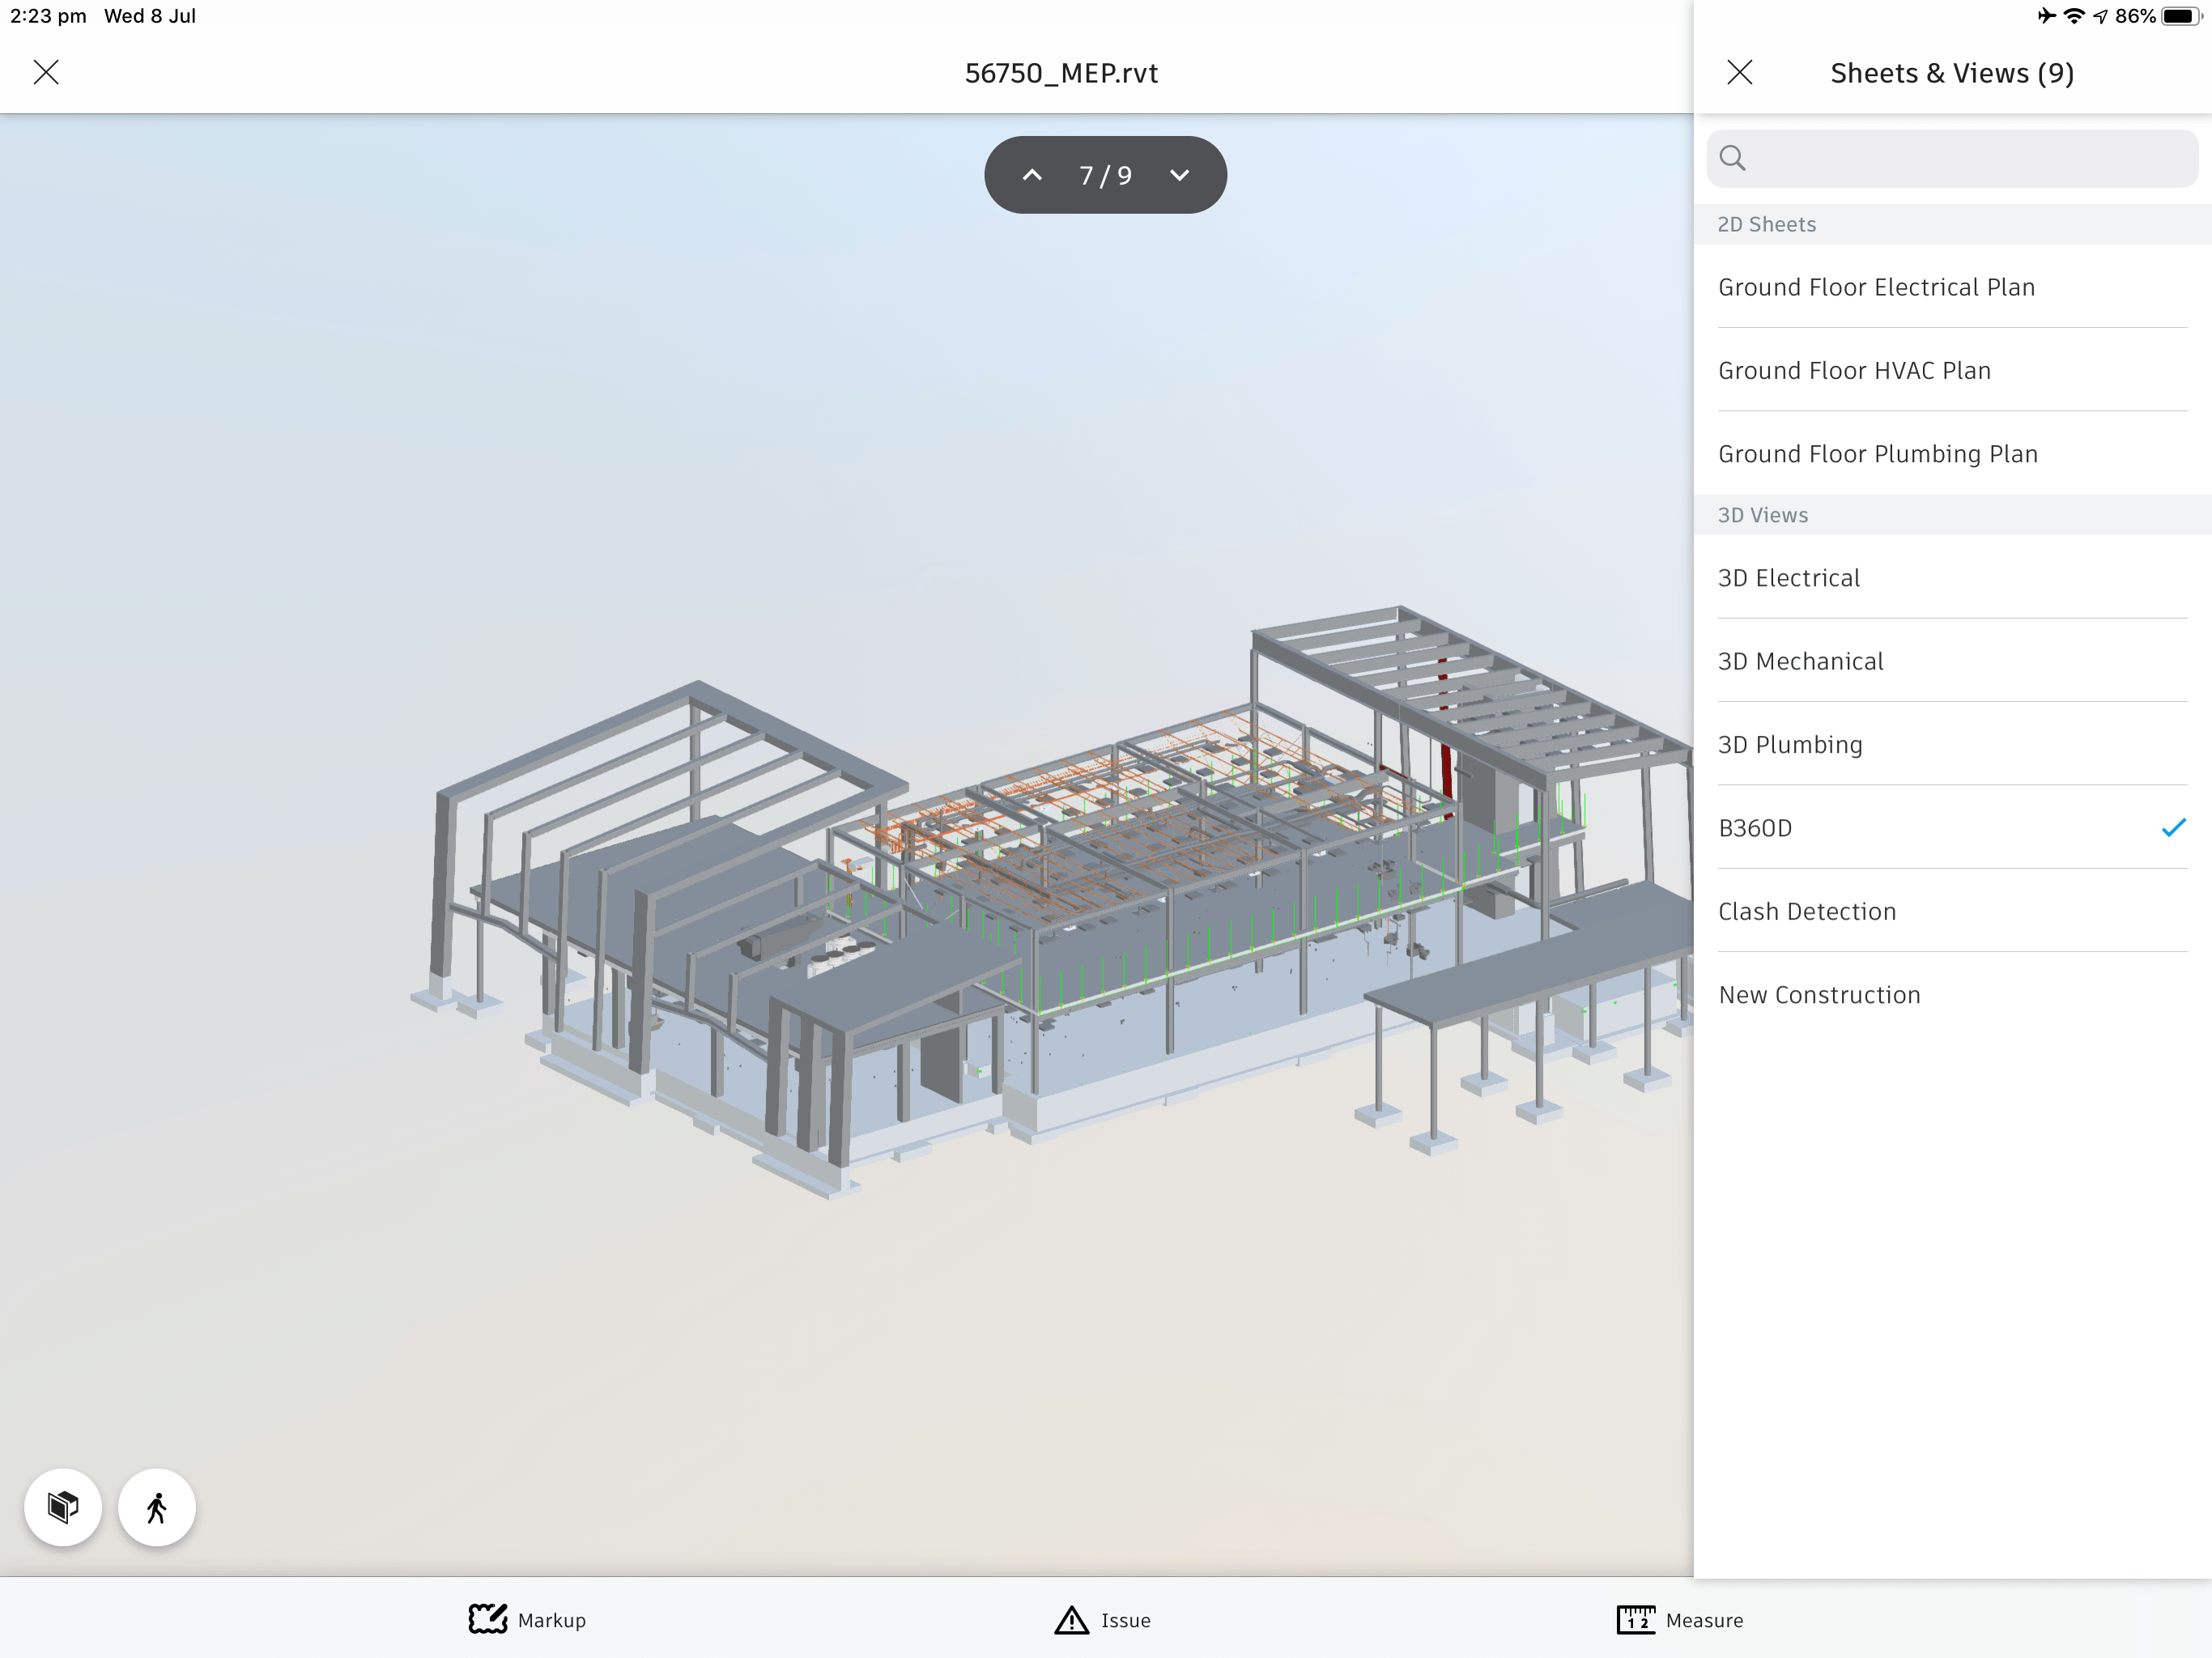Select the 3D Plumbing view
Screen dimensions: 2212x1658
1790,744
